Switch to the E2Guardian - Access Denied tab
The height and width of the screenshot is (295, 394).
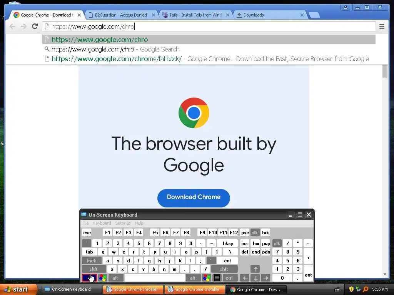click(x=121, y=15)
